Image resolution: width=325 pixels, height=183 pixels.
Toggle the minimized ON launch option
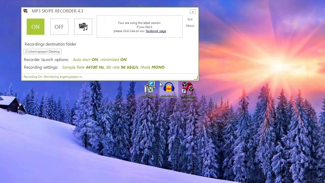113,60
